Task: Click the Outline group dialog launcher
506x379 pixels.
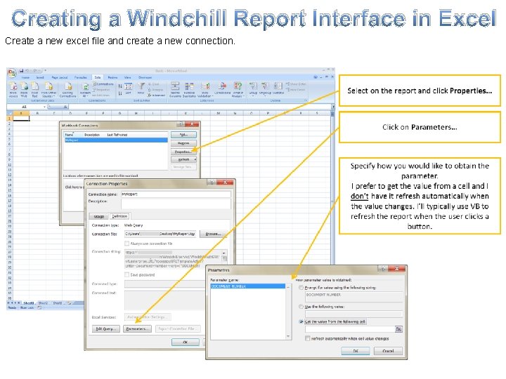Action: 306,100
